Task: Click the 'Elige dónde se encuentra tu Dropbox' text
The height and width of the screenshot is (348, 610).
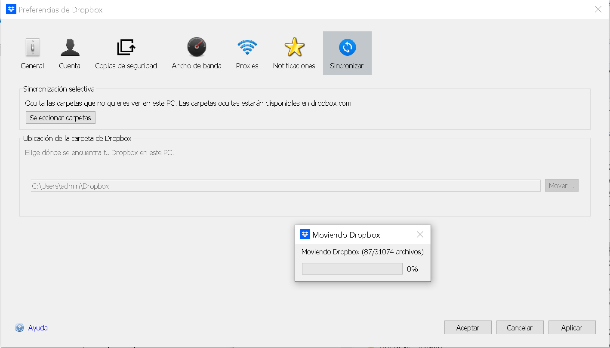Action: (x=99, y=153)
